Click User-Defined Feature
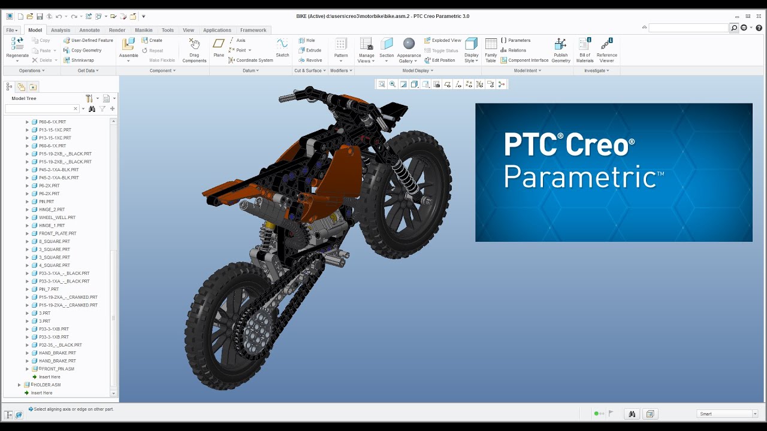 click(x=88, y=40)
